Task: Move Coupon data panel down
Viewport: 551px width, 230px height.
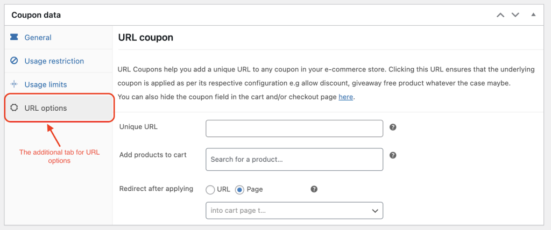Action: click(x=515, y=15)
